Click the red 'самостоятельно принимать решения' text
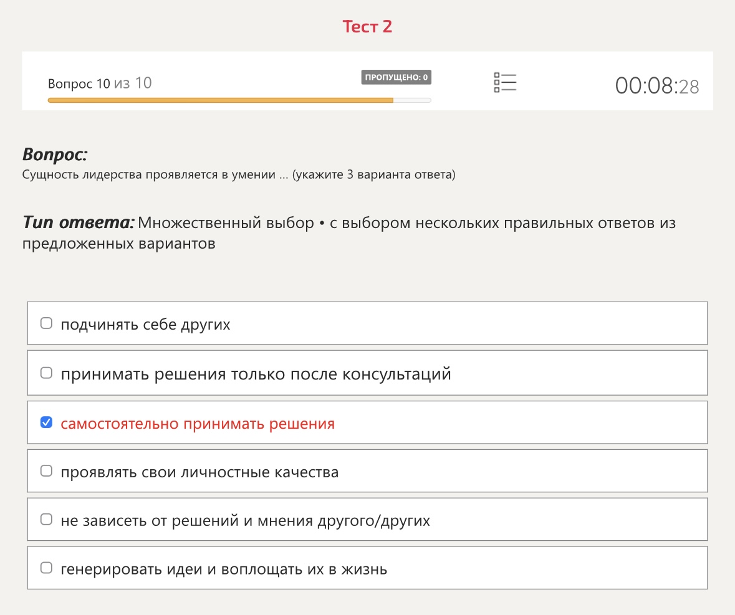 [x=198, y=424]
